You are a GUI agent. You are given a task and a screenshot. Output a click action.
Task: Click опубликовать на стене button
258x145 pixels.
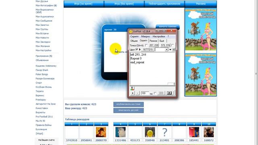(129, 104)
